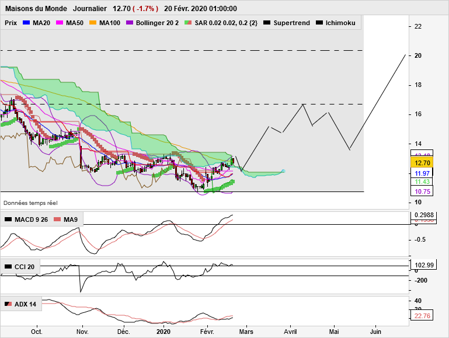Click the MA9 red legend swatch
The height and width of the screenshot is (338, 449).
pos(57,219)
